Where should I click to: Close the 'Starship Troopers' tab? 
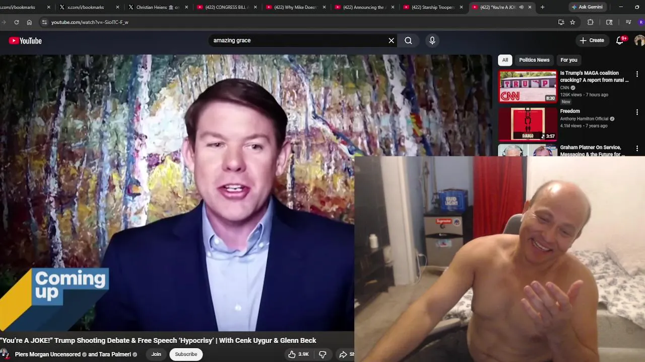point(461,7)
